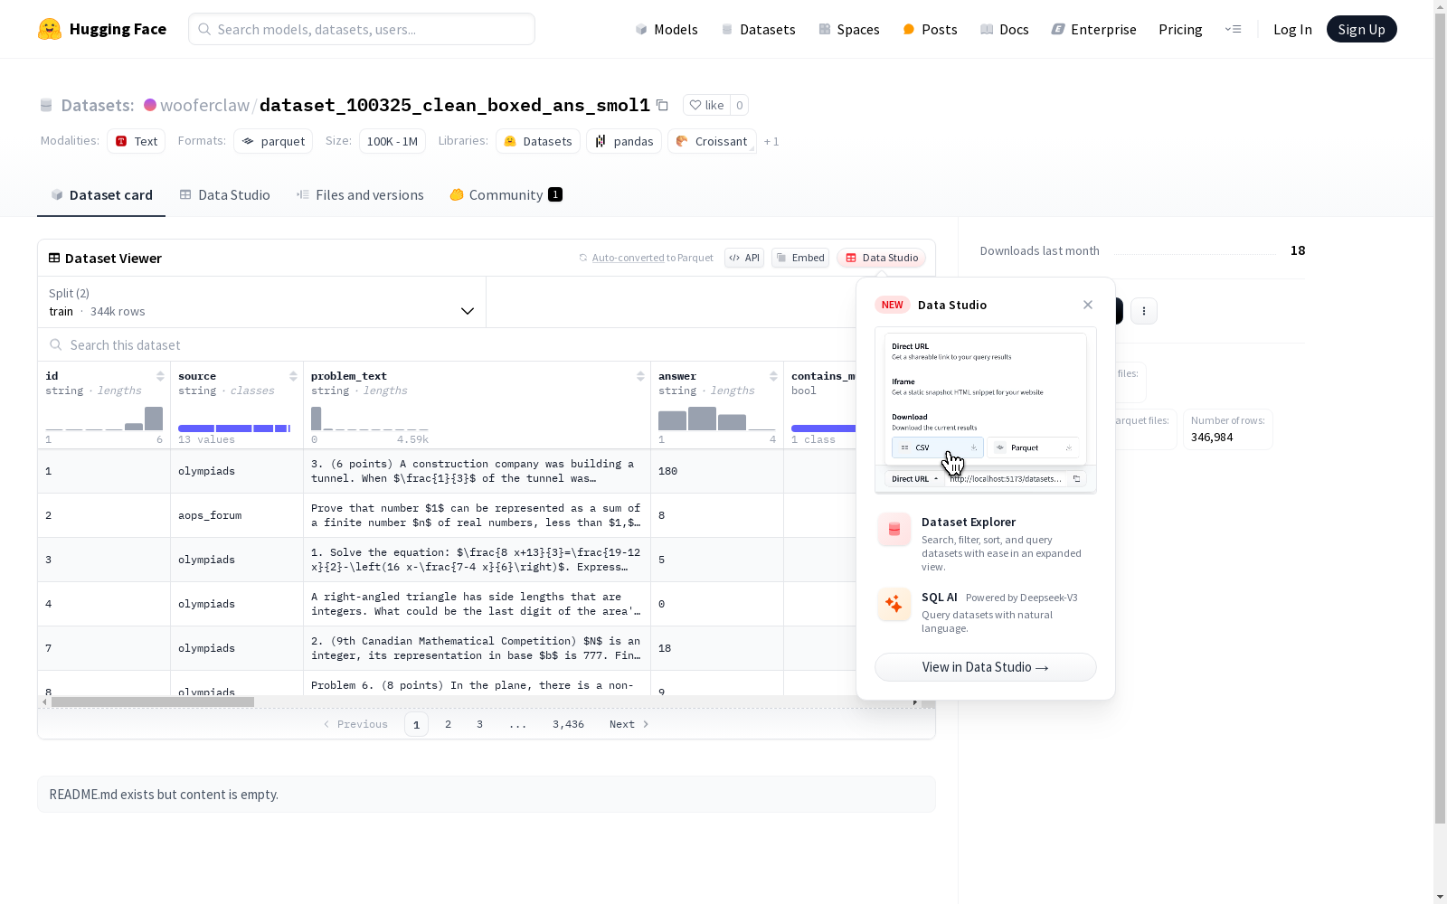Click the Text modality tag
This screenshot has width=1447, height=904.
137,141
